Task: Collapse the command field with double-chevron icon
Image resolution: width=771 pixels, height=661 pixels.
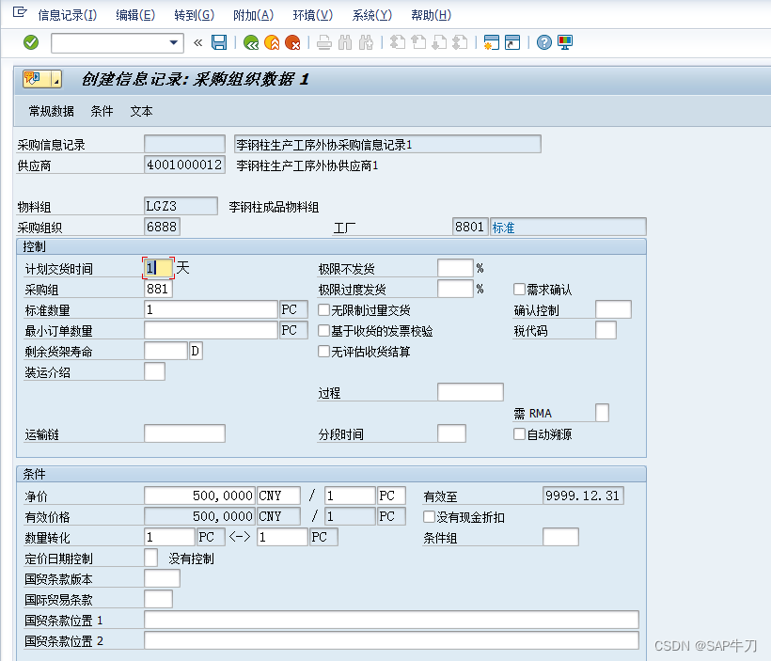Action: [198, 43]
